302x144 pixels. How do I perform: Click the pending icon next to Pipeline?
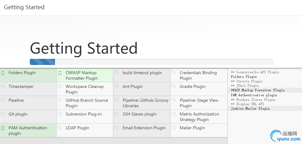coord(3,100)
